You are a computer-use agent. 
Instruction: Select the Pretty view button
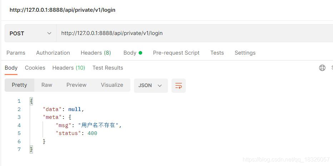pyautogui.click(x=19, y=85)
